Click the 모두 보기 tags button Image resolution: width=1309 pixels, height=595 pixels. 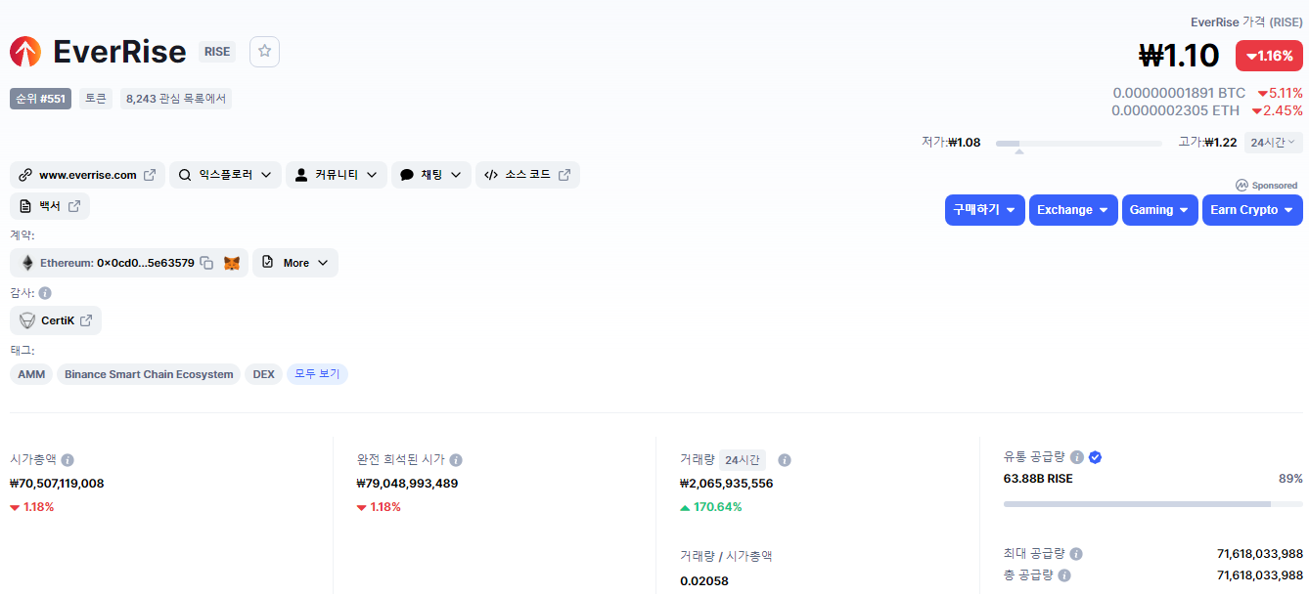coord(317,374)
